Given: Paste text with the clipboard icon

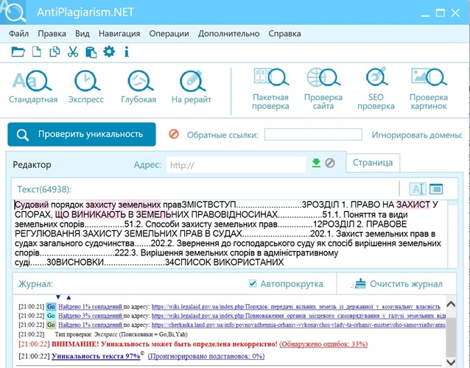Looking at the screenshot, I should point(91,52).
